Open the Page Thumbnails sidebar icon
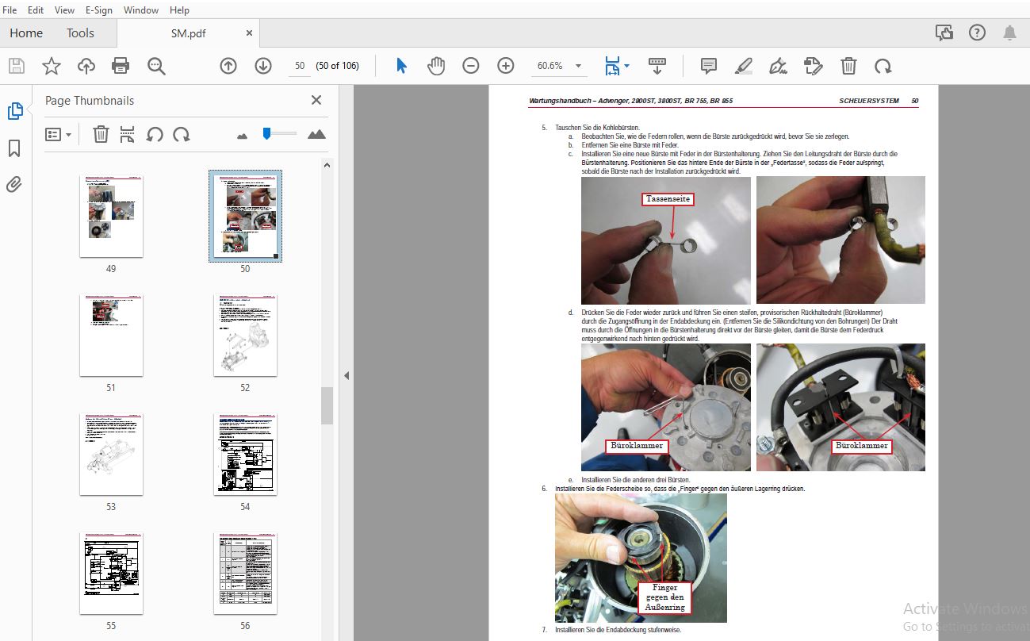The image size is (1030, 641). click(15, 111)
